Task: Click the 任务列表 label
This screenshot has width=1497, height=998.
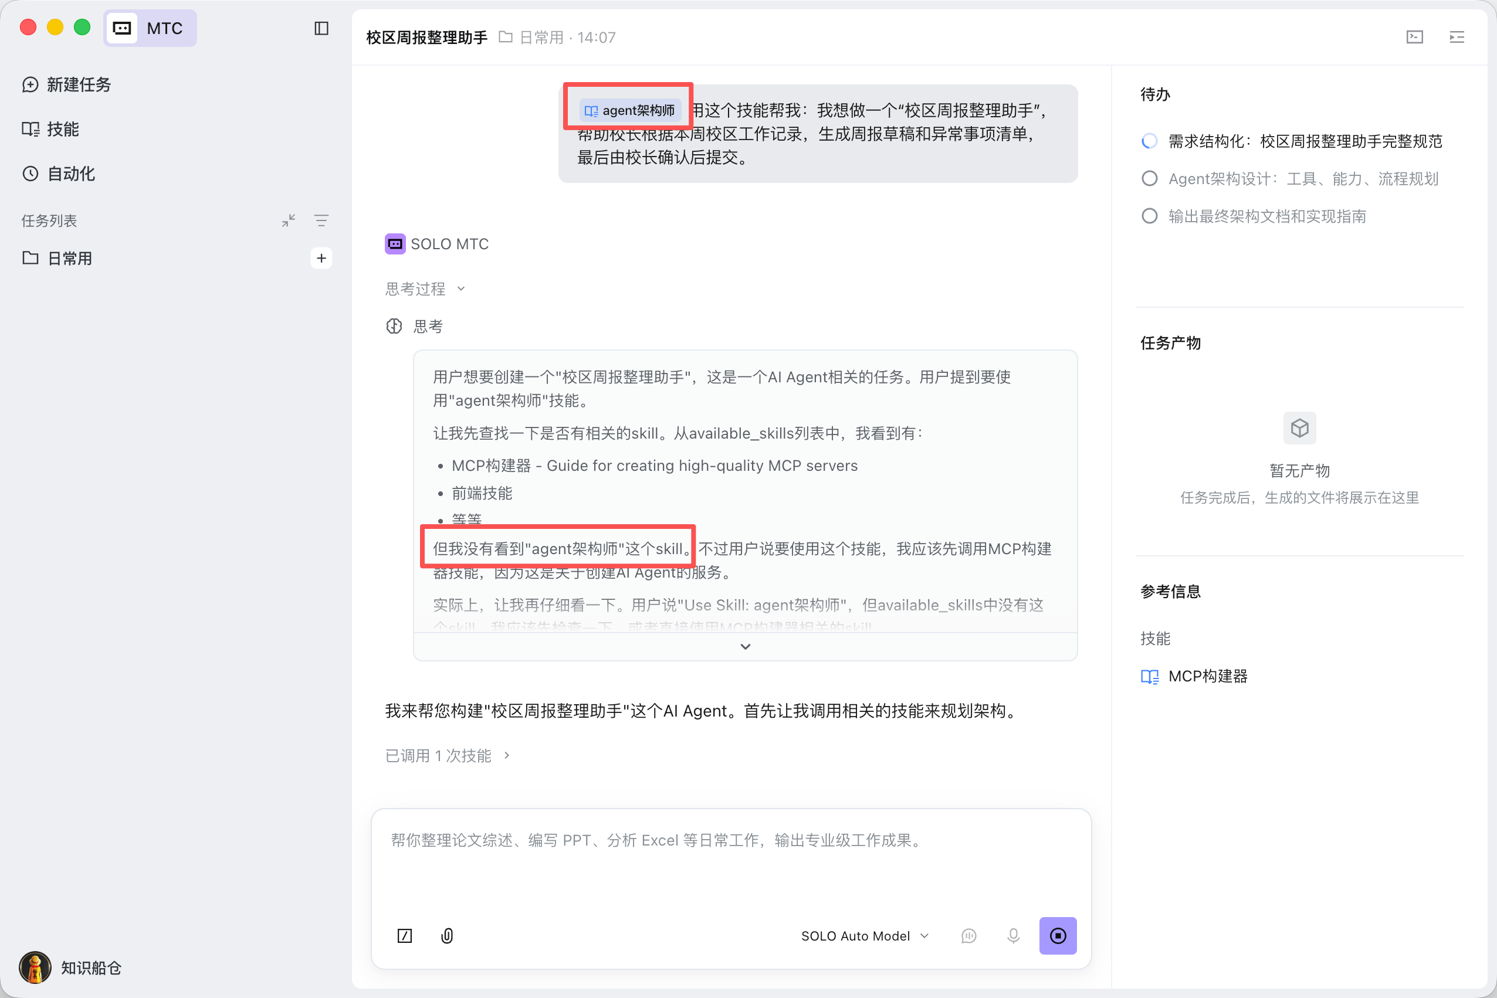Action: 49,220
